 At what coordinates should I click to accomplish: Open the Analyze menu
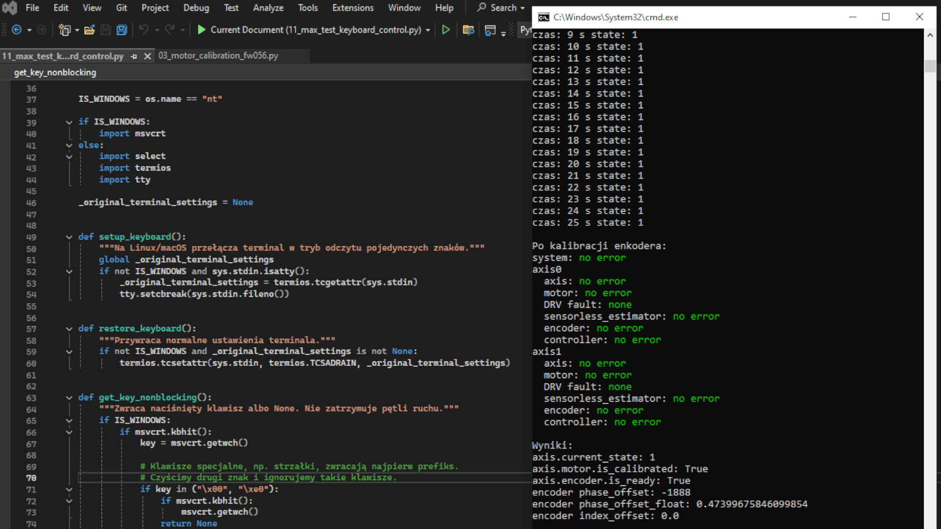click(x=268, y=8)
